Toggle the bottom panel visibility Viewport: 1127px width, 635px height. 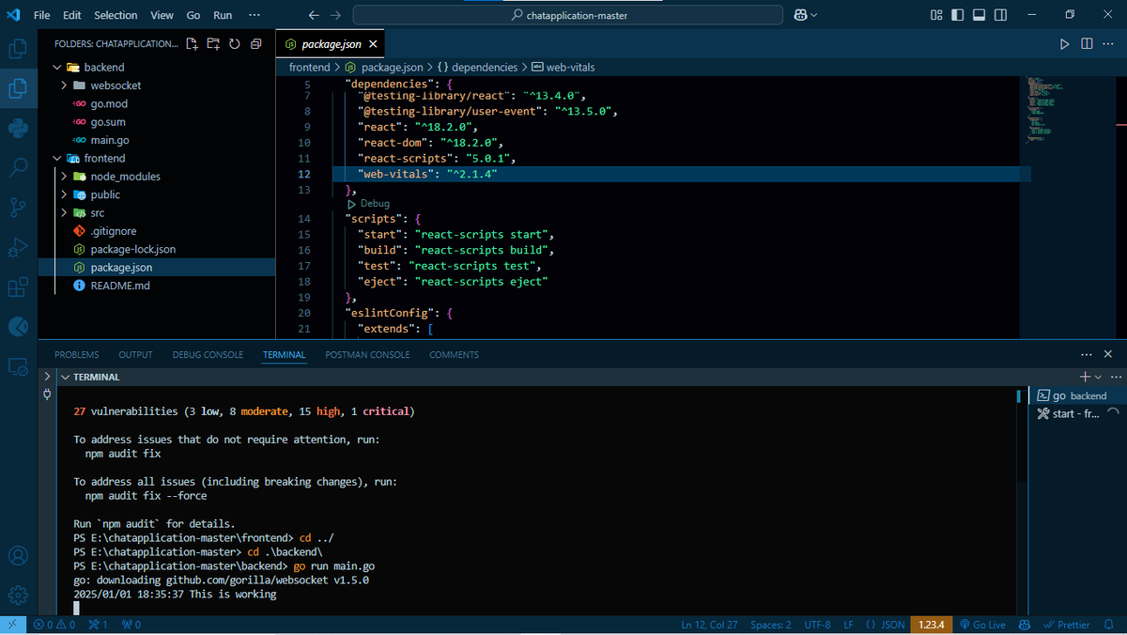(x=980, y=15)
